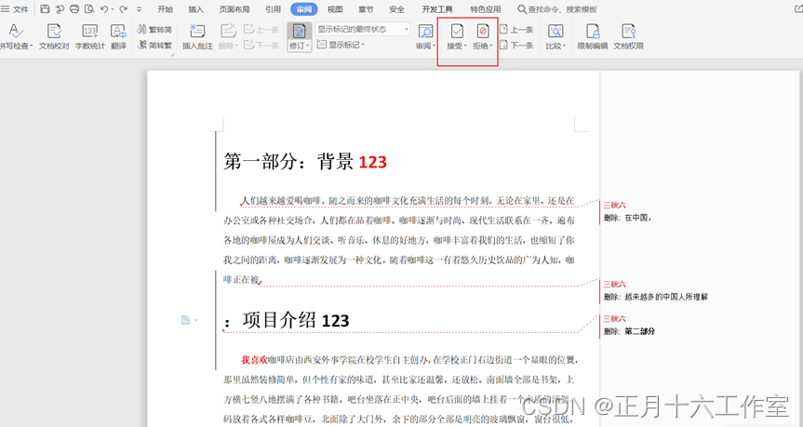Go to next revision 下一条 beside 拒绝
This screenshot has height=427, width=803.
[516, 45]
